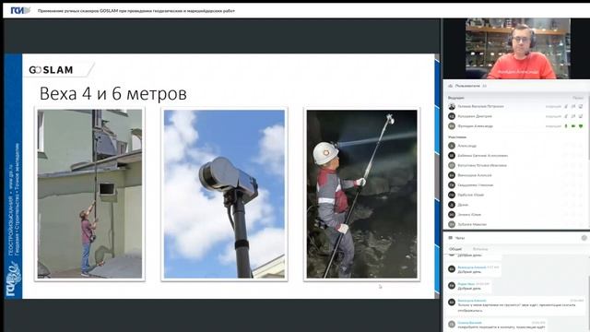Click the users panel icon beside Пользователи
590x332 pixels.
[x=451, y=86]
